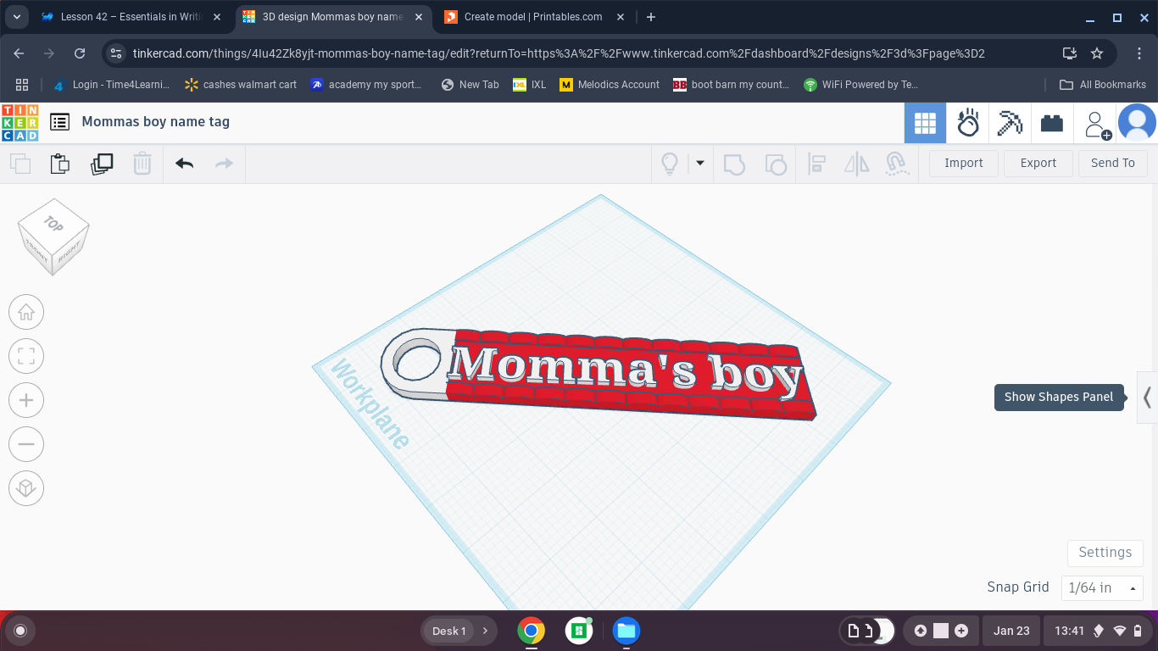The width and height of the screenshot is (1158, 651).
Task: Open the Settings button
Action: (x=1105, y=553)
